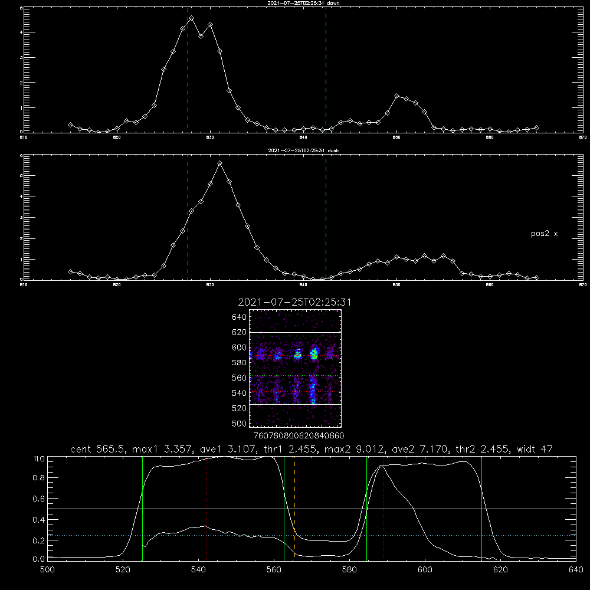Click the 600 label on heatmap y-axis
The width and height of the screenshot is (590, 590).
click(x=240, y=348)
